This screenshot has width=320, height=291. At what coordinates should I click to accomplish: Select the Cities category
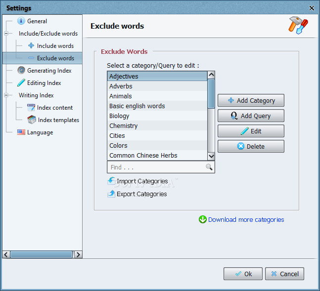(157, 135)
